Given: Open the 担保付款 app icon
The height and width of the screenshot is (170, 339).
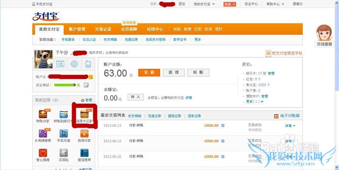Looking at the screenshot, I should coord(84,134).
